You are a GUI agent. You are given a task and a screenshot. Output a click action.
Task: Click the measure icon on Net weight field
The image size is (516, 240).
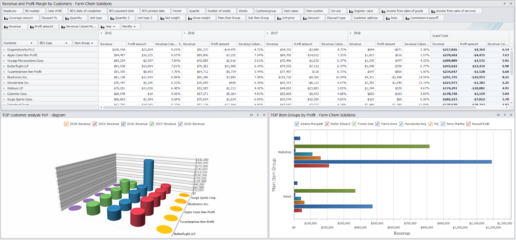pyautogui.click(x=162, y=18)
